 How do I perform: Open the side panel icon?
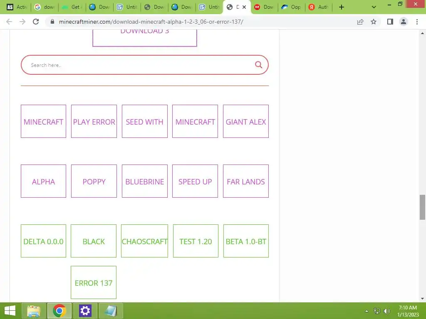pos(390,22)
